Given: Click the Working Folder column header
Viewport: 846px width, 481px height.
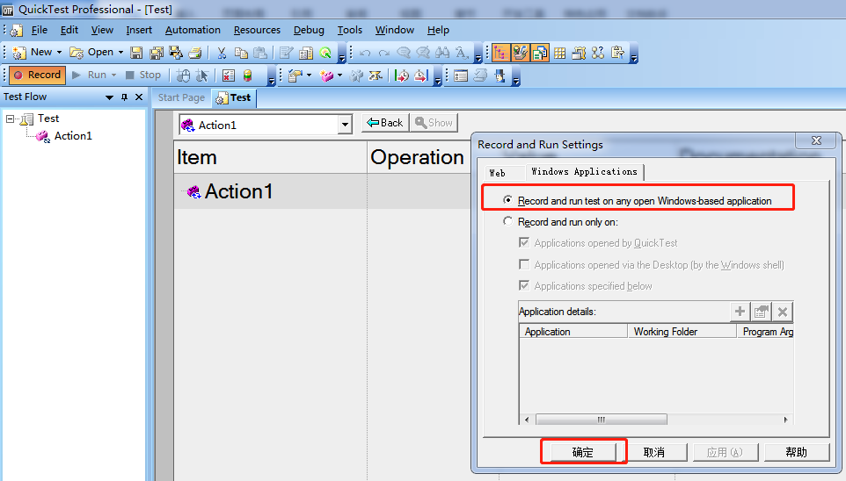Looking at the screenshot, I should 682,331.
